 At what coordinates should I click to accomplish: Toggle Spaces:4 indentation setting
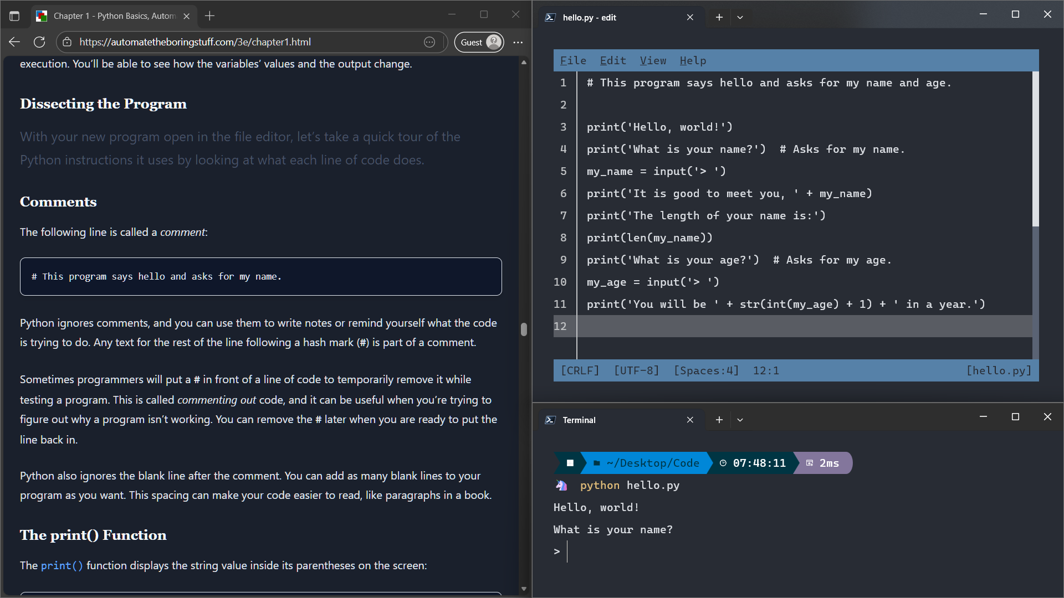click(x=706, y=370)
